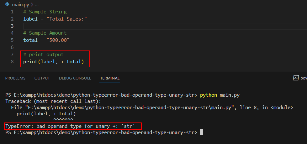Click the Python file icon in breadcrumb
This screenshot has height=144, width=307.
click(8, 4)
